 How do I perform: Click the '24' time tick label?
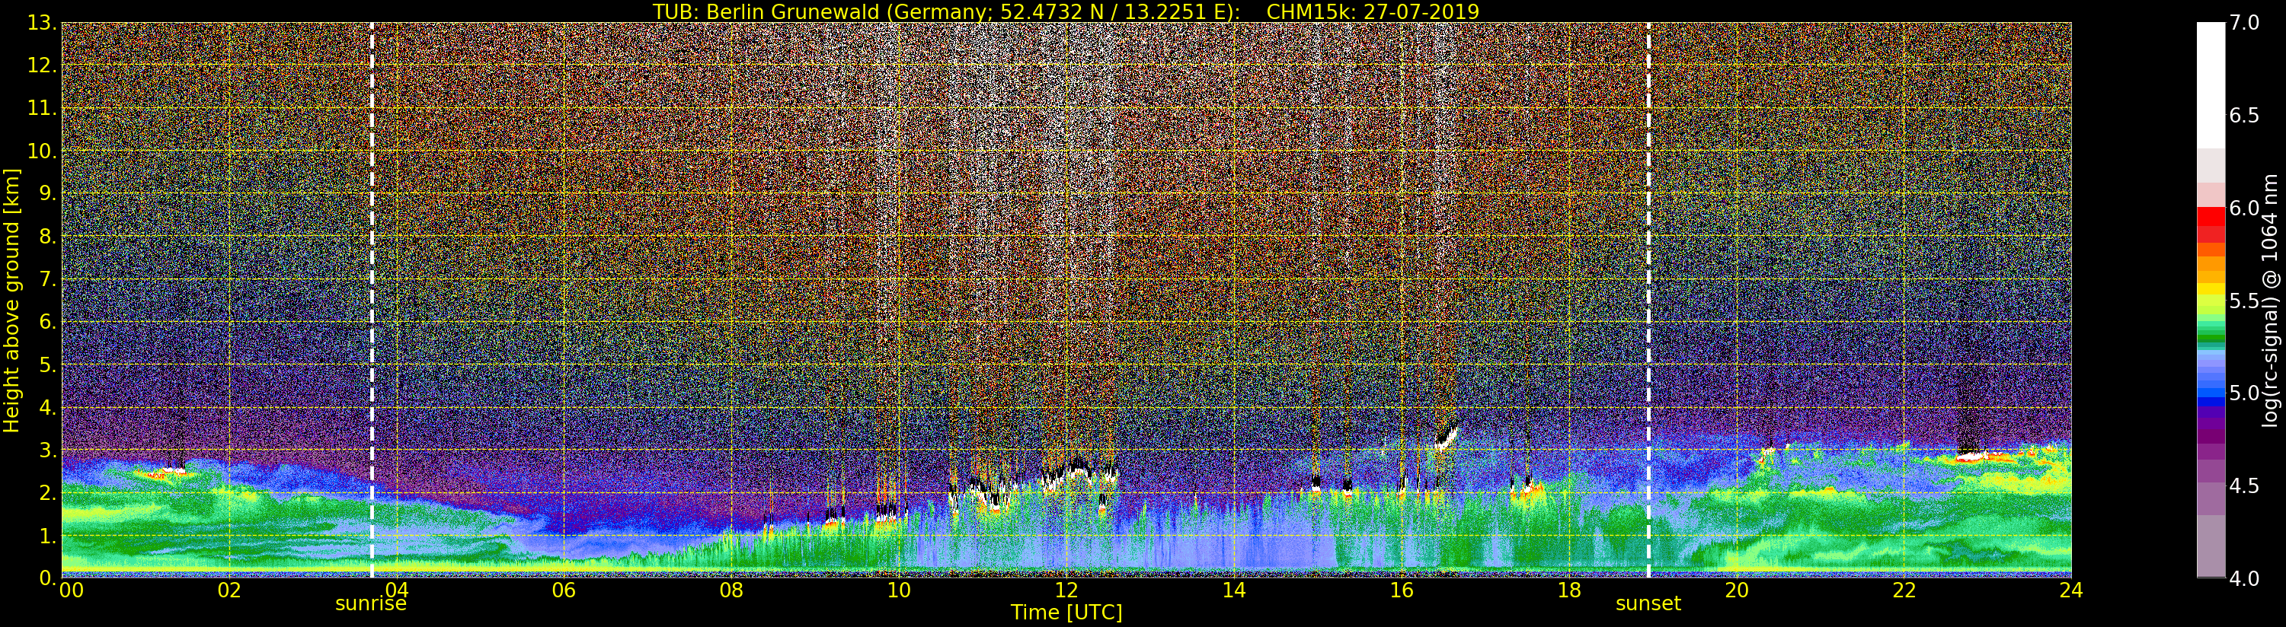click(2071, 590)
